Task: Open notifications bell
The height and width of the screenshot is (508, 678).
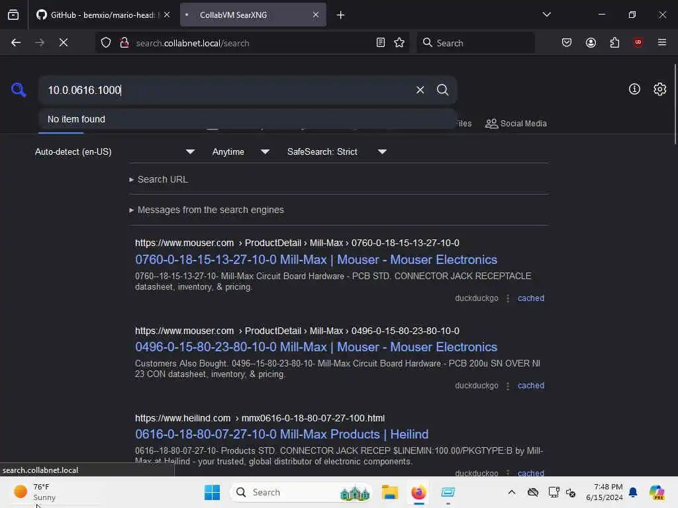Action: (x=633, y=492)
